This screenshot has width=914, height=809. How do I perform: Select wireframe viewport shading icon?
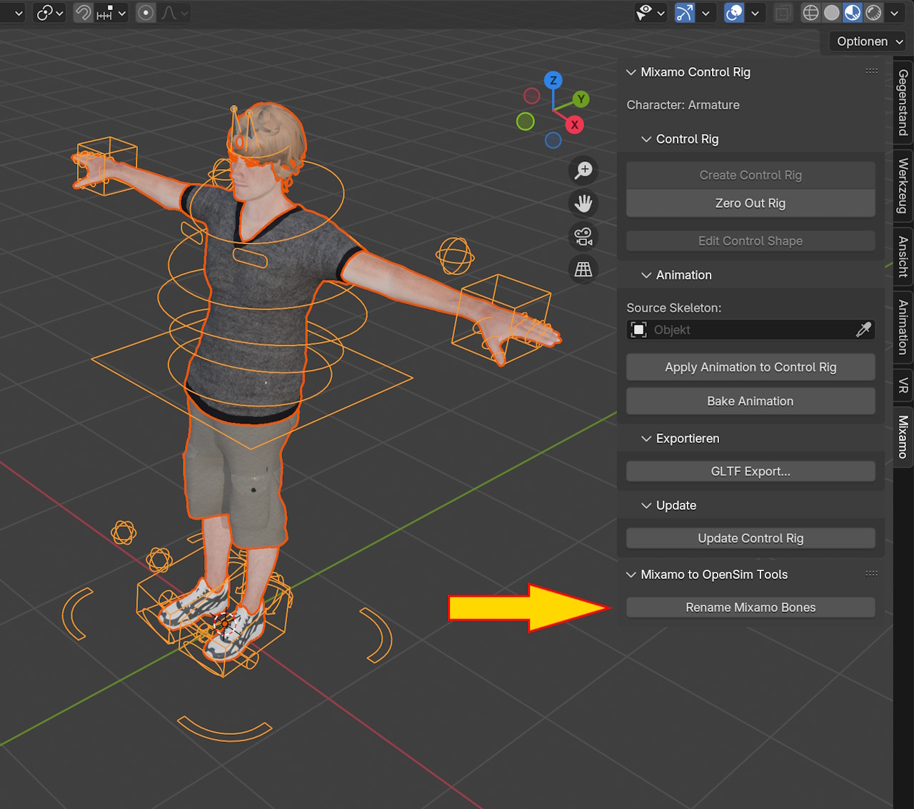pyautogui.click(x=810, y=13)
